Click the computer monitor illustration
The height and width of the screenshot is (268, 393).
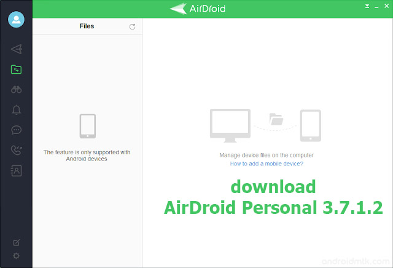(x=230, y=125)
